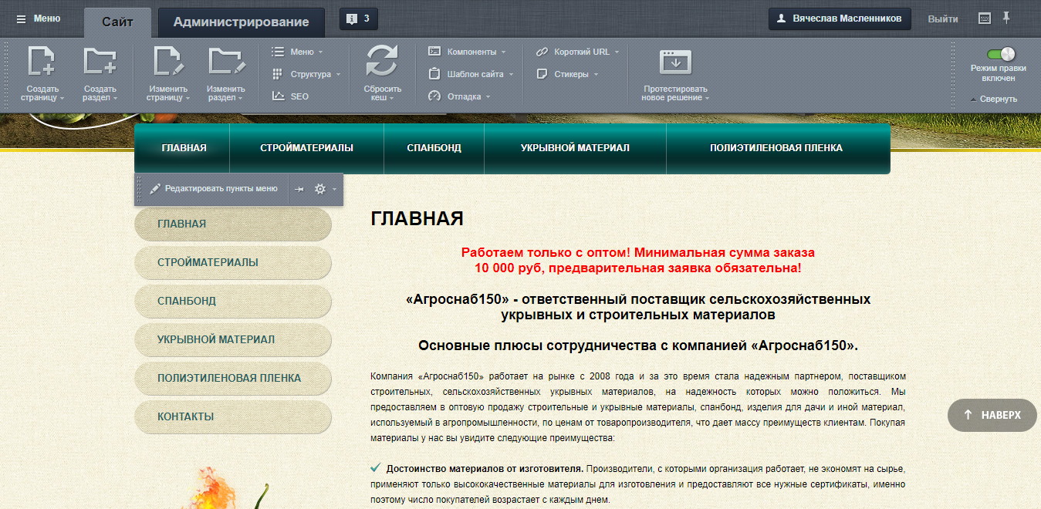Viewport: 1041px width, 509px height.
Task: Switch to the Сайт tab
Action: pyautogui.click(x=117, y=22)
